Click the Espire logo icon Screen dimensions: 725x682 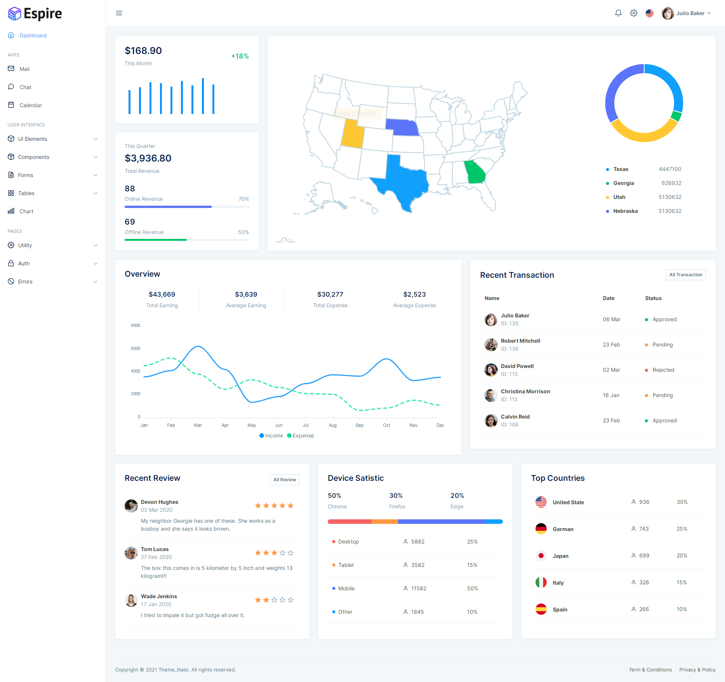(x=14, y=12)
